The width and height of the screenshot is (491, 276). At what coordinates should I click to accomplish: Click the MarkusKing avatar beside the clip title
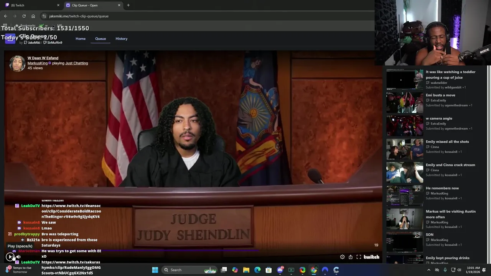pyautogui.click(x=17, y=63)
